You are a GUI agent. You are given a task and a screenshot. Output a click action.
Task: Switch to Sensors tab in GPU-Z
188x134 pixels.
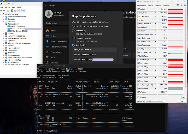tap(150, 5)
